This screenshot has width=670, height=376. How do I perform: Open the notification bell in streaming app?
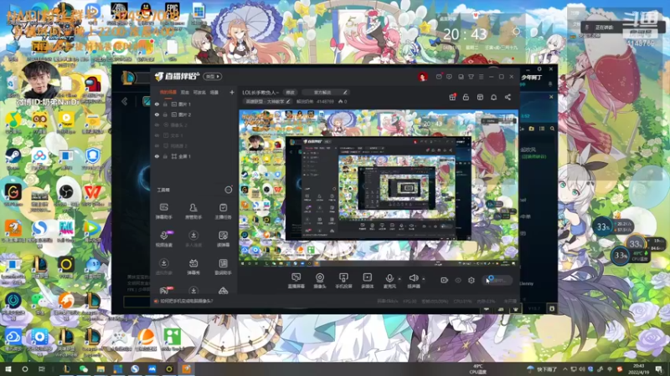[493, 97]
